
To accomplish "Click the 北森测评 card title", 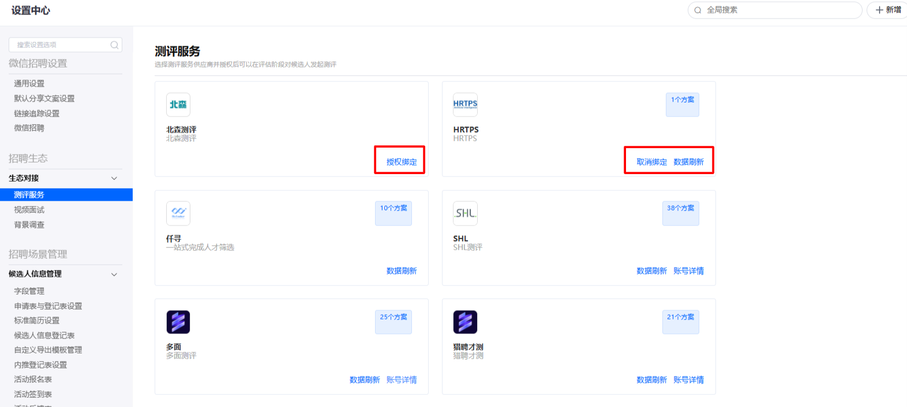I will (x=181, y=130).
